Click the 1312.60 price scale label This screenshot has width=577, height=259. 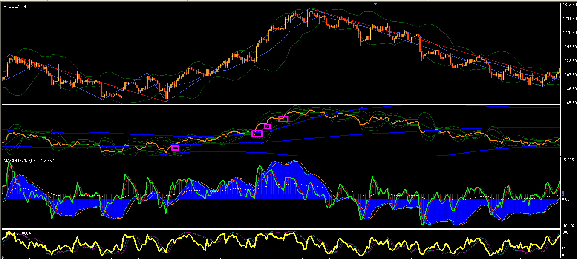click(x=569, y=5)
